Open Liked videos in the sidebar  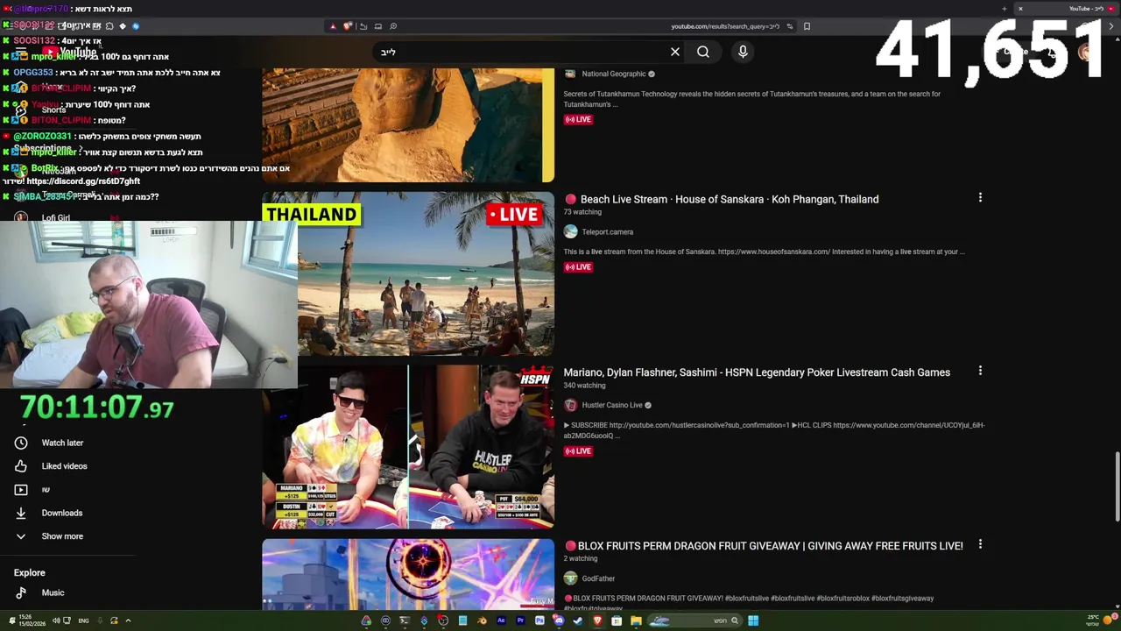(x=64, y=466)
